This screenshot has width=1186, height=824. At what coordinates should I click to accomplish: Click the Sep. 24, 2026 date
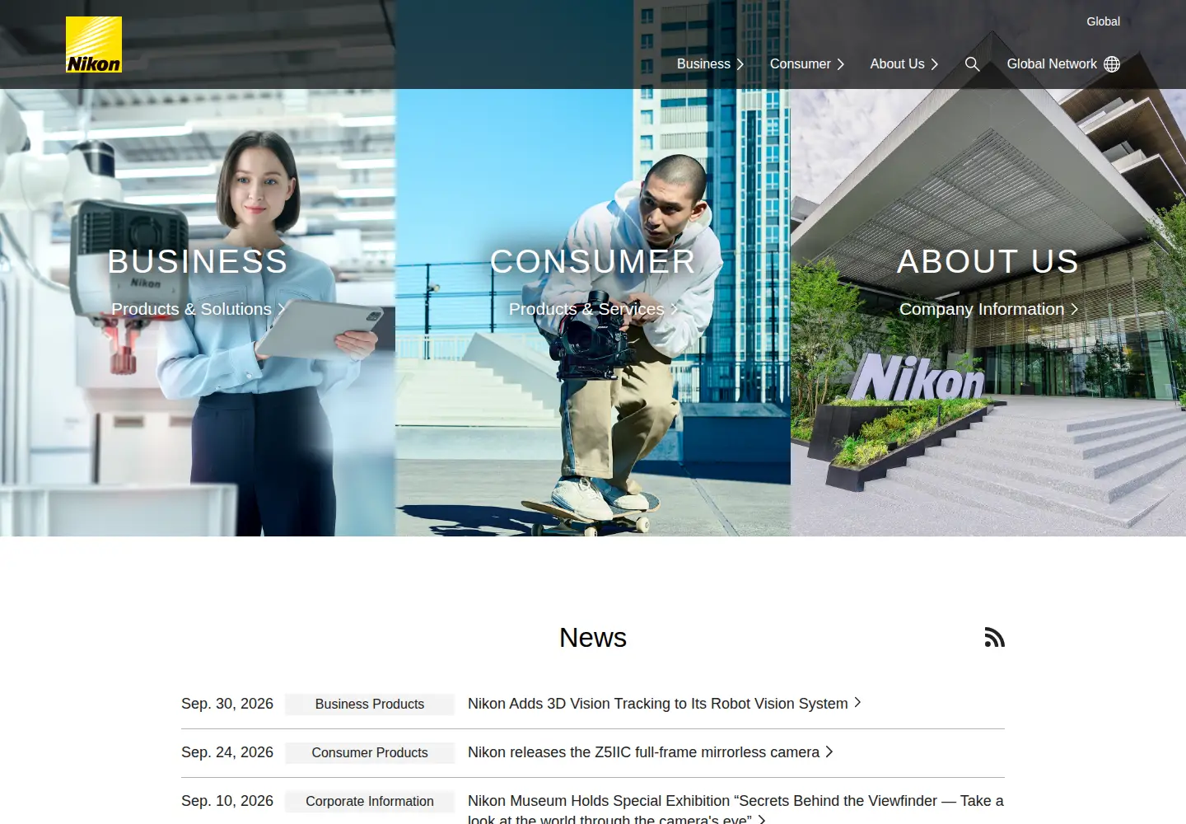227,752
